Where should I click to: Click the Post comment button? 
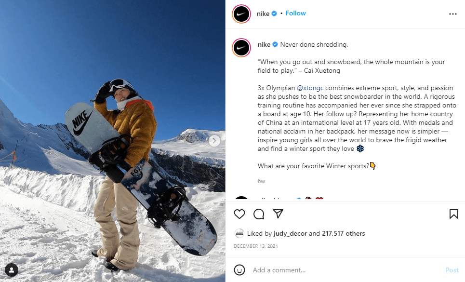[452, 270]
